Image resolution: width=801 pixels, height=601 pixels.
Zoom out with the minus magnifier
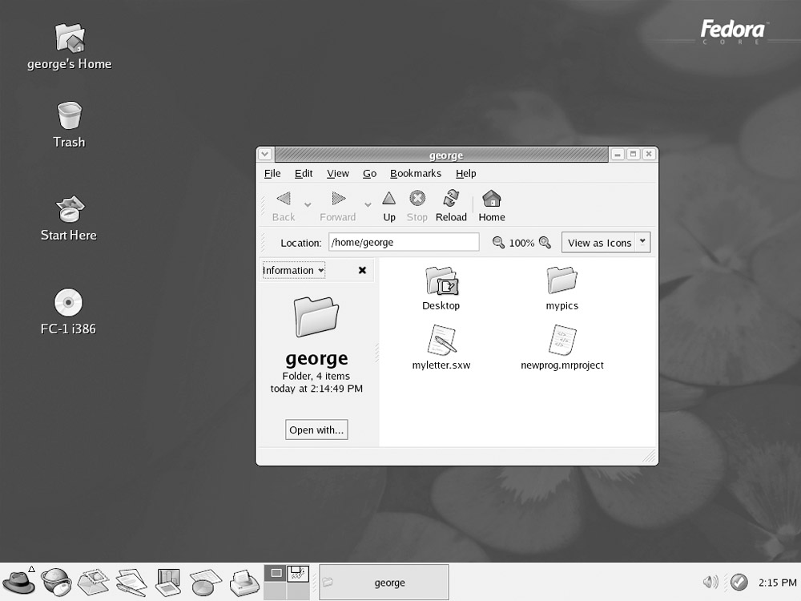click(498, 243)
